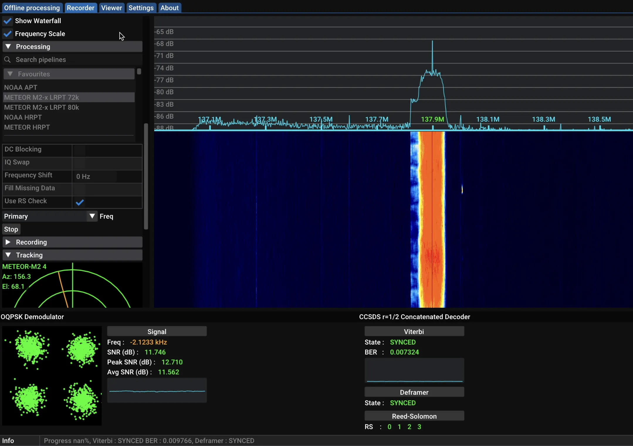Uncheck Show Waterfall checkbox
Viewport: 633px width, 446px height.
[8, 21]
